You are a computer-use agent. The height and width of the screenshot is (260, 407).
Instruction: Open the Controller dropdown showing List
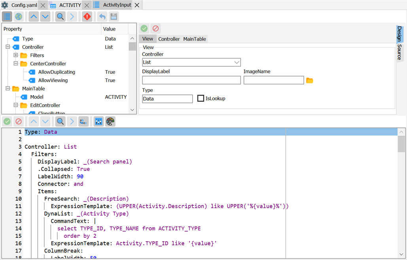pos(191,62)
